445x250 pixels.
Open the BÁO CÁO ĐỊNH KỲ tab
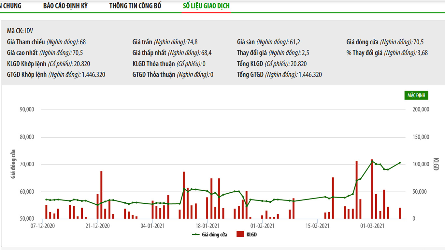tap(65, 6)
